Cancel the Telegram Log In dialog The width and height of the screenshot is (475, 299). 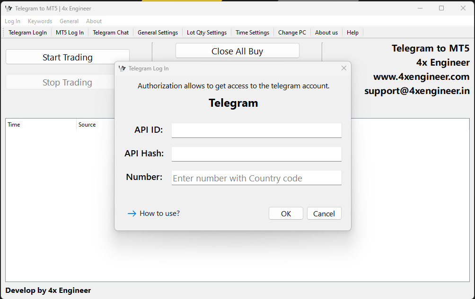324,214
